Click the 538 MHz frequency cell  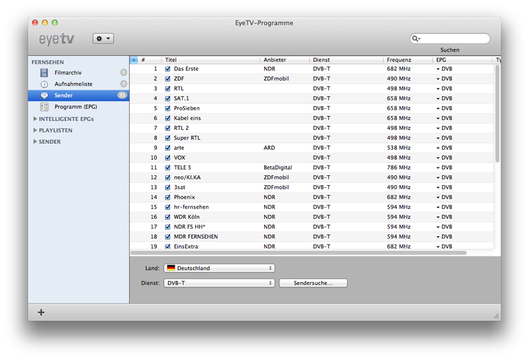[399, 148]
